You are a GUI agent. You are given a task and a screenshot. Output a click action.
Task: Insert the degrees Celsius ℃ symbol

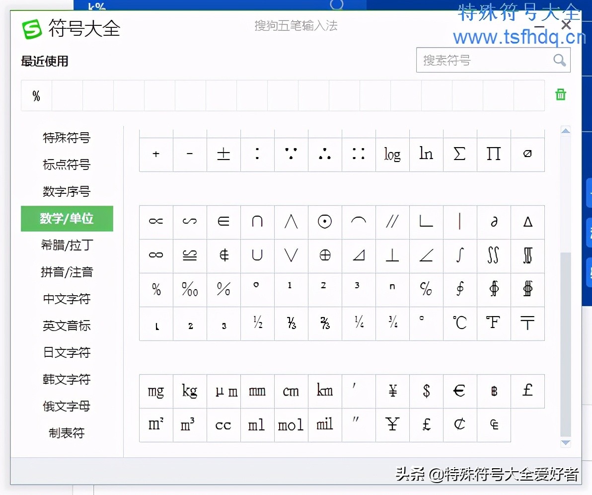460,323
